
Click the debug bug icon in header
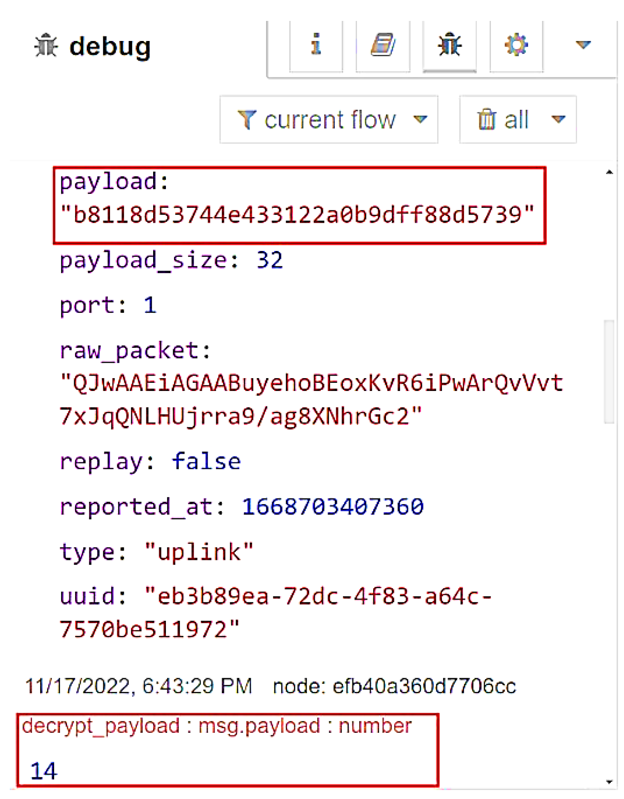[46, 46]
